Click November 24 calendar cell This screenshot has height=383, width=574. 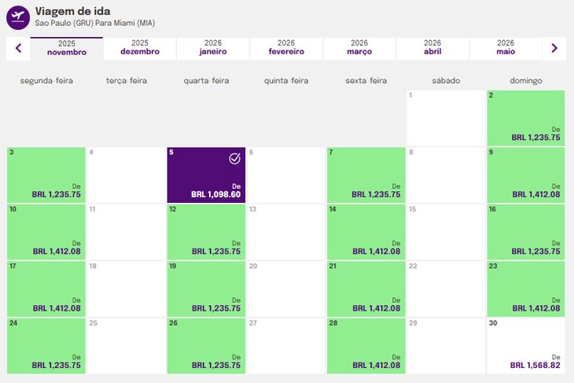pos(46,345)
